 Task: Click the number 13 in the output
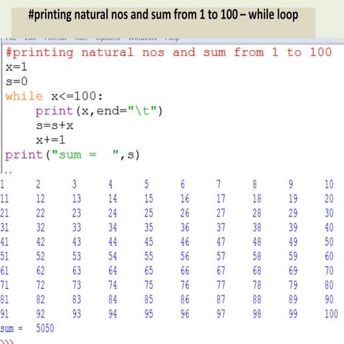coord(77,199)
